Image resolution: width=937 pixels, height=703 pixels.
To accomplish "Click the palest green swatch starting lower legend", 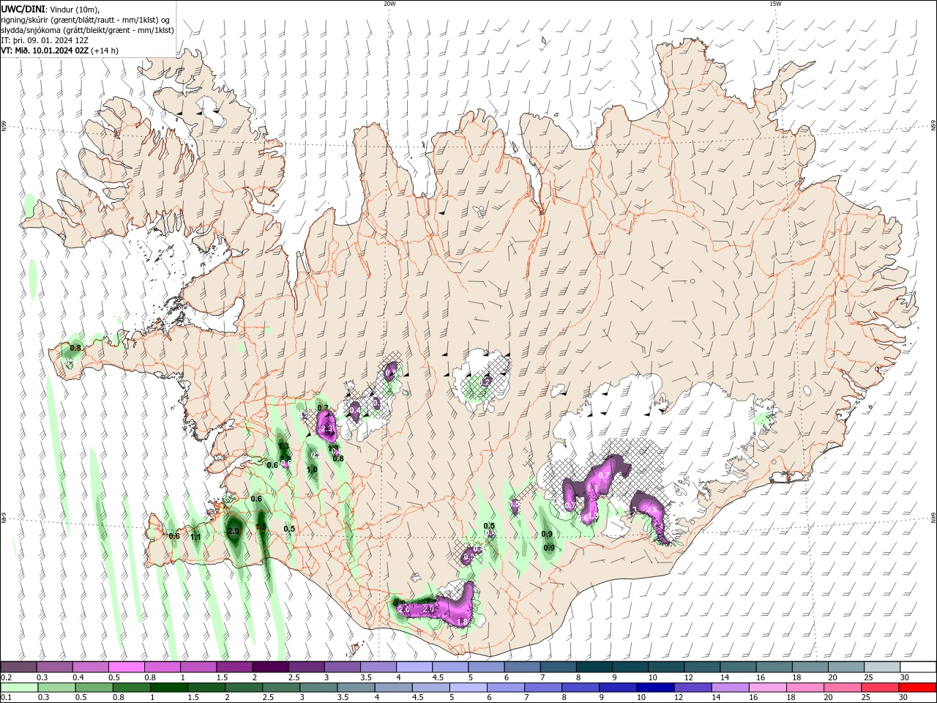I will point(19,688).
